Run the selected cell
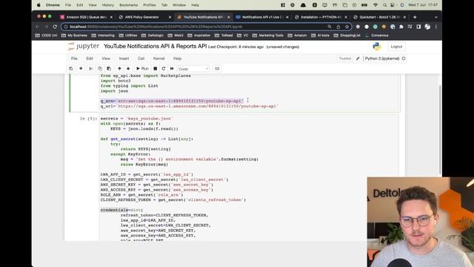The image size is (474, 267). [x=142, y=69]
